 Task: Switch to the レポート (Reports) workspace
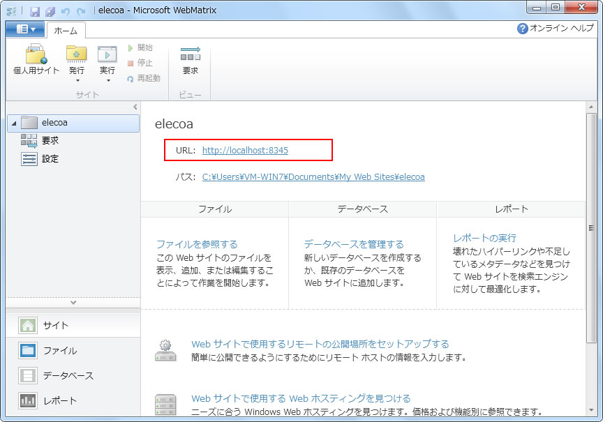59,401
